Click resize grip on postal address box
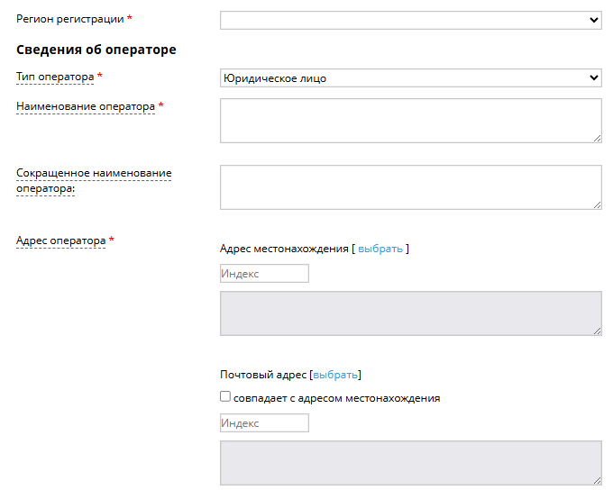Image resolution: width=613 pixels, height=499 pixels. (x=597, y=481)
